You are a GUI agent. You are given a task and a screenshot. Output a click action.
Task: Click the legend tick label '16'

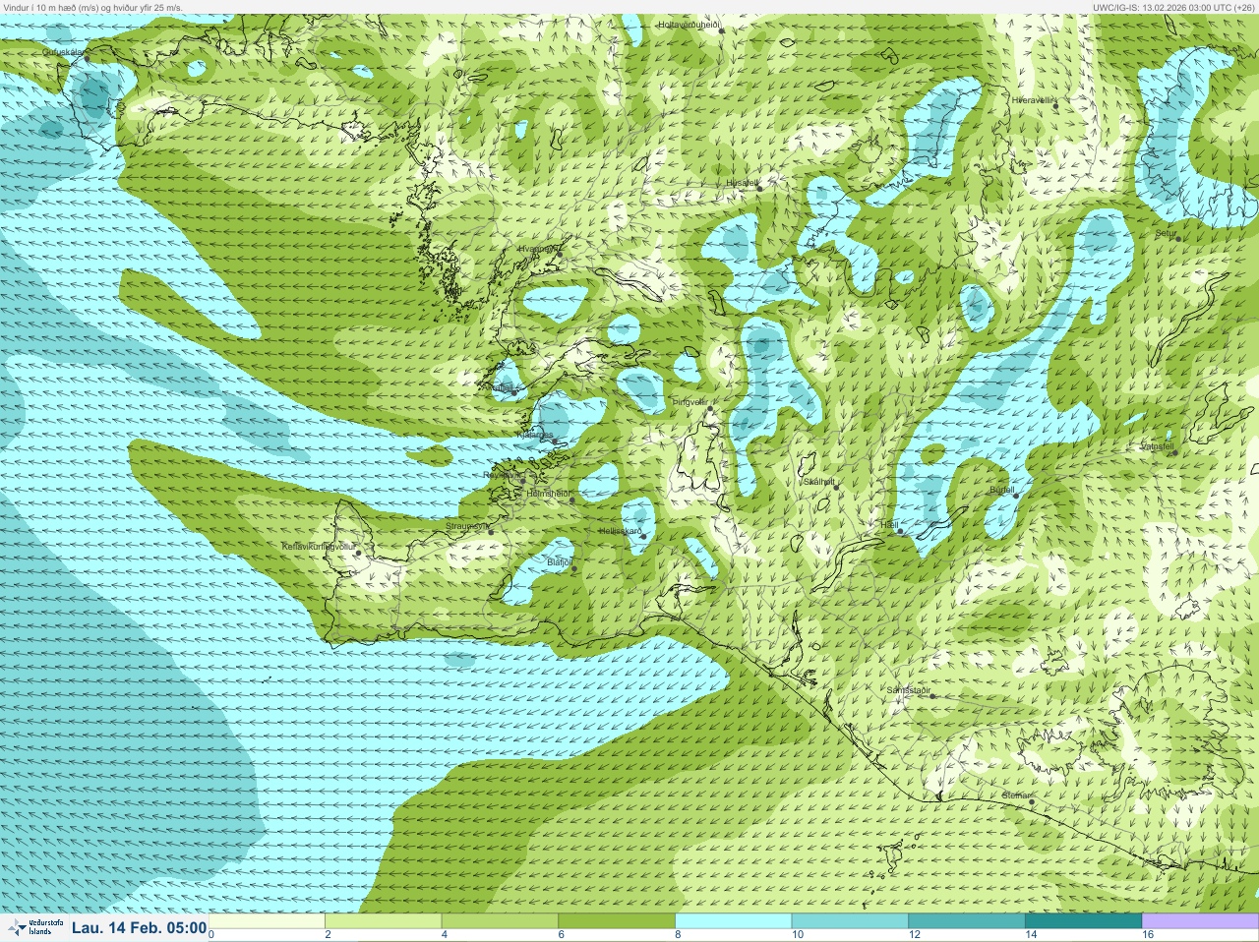tap(1147, 935)
